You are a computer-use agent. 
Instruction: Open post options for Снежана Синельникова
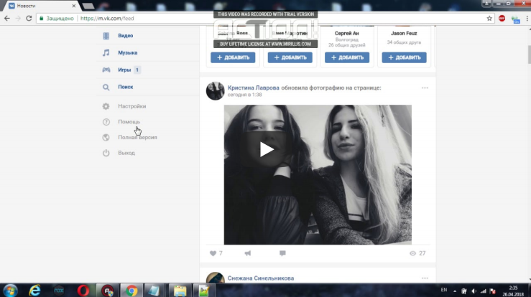[425, 278]
